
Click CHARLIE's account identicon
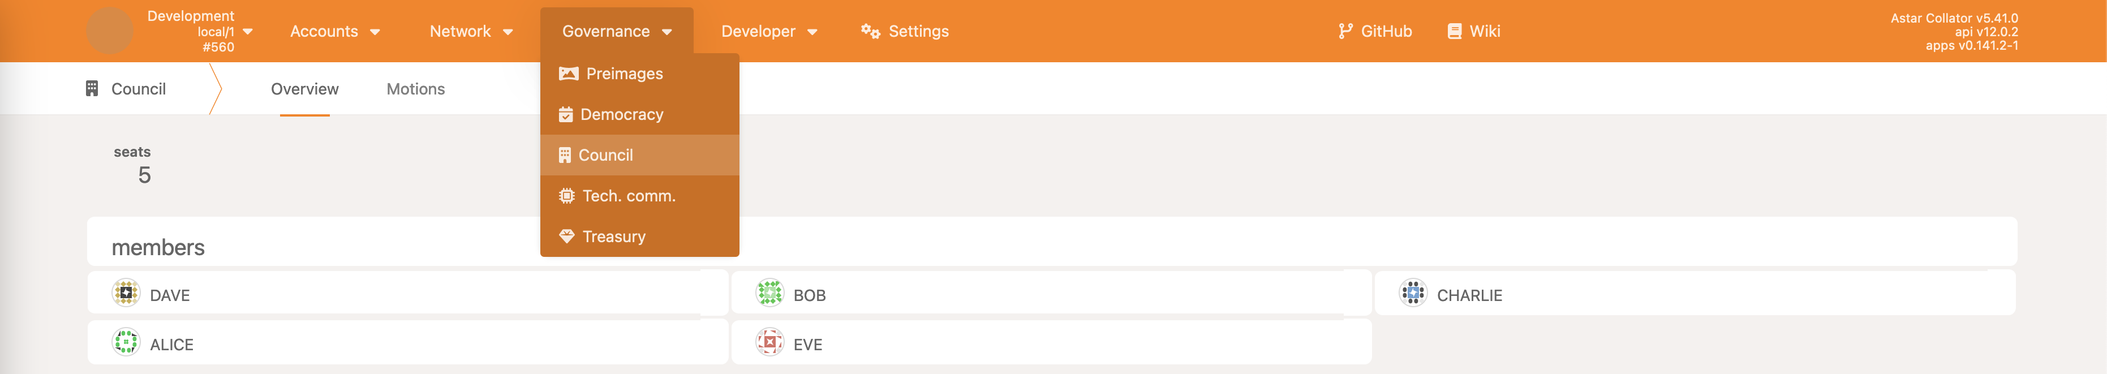1413,293
